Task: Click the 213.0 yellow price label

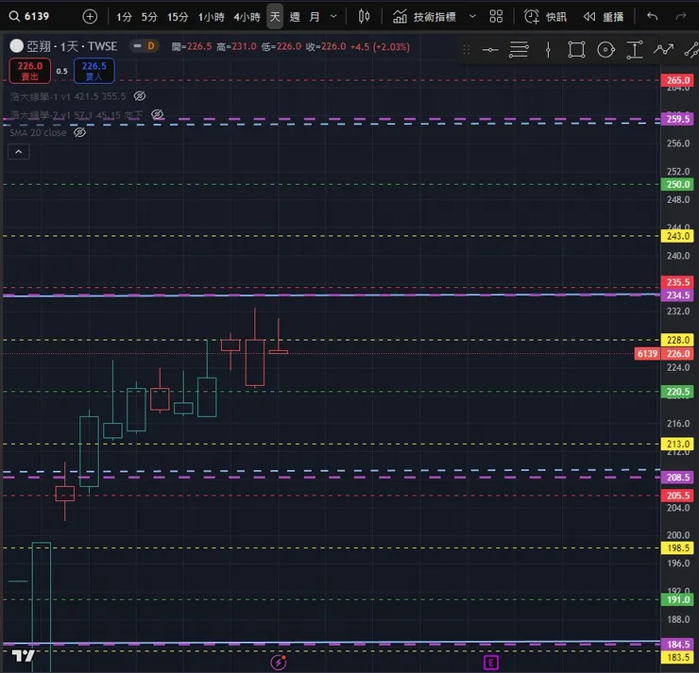Action: (x=677, y=444)
